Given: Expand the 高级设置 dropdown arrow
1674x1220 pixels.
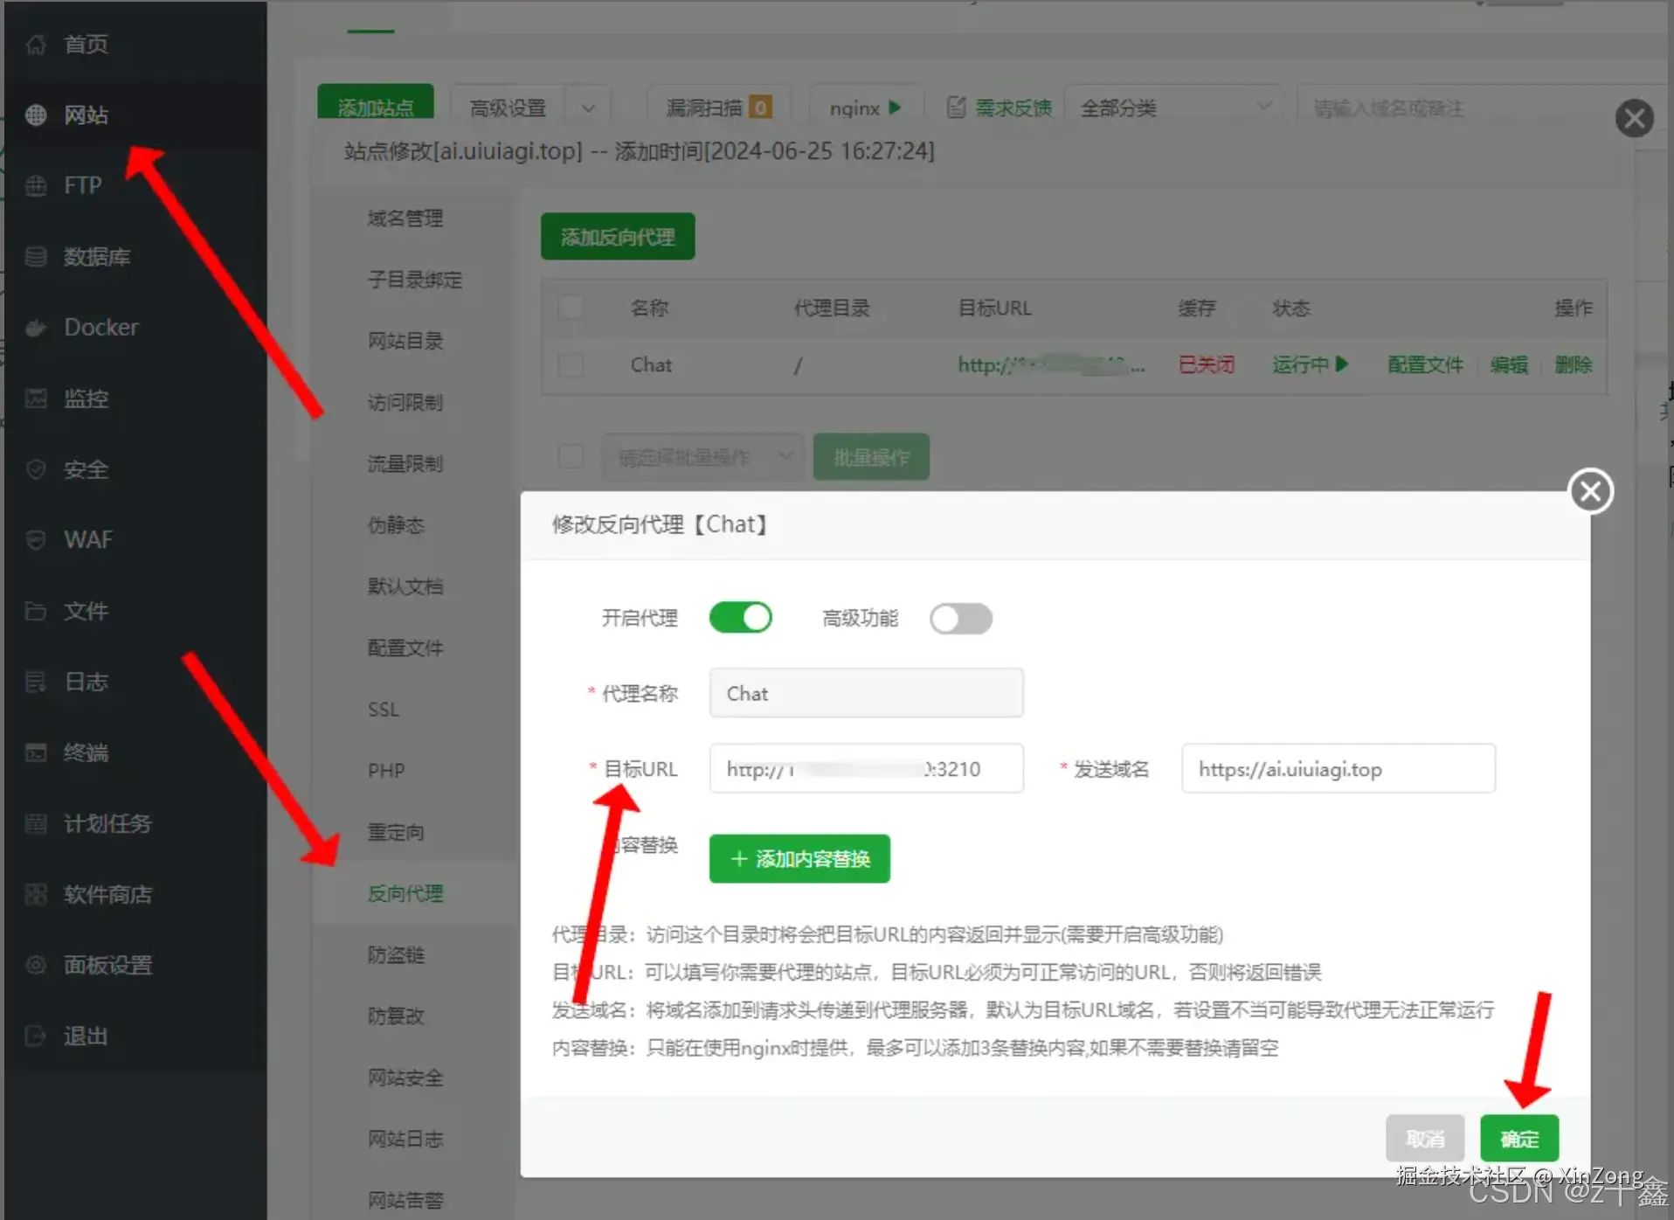Looking at the screenshot, I should point(588,107).
